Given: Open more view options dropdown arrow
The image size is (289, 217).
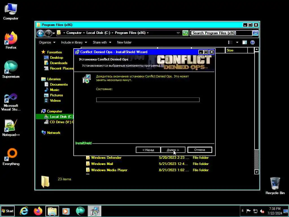Looking at the screenshot, I should tap(237, 42).
